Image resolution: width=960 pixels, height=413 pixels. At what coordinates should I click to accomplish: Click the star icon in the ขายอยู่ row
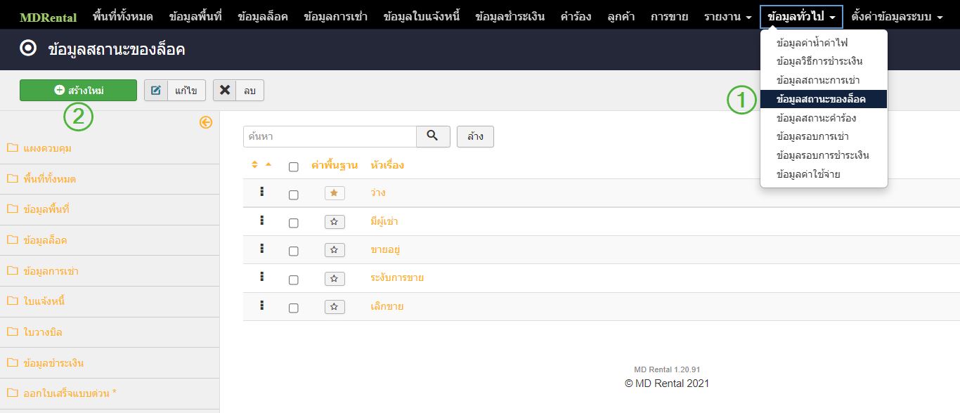click(x=335, y=250)
